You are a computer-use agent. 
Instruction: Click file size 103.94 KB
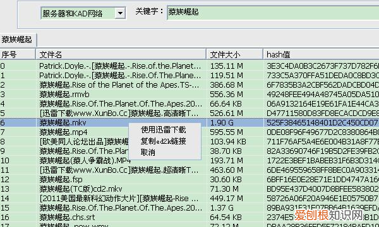click(228, 142)
